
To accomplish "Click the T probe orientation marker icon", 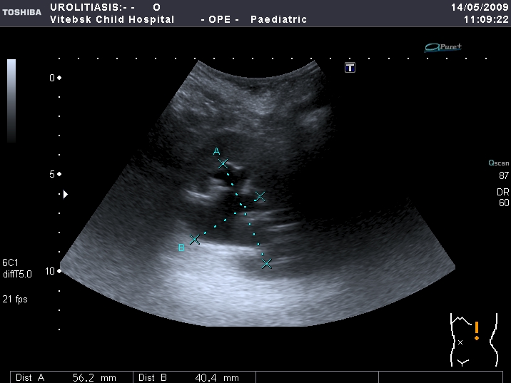I will [350, 68].
